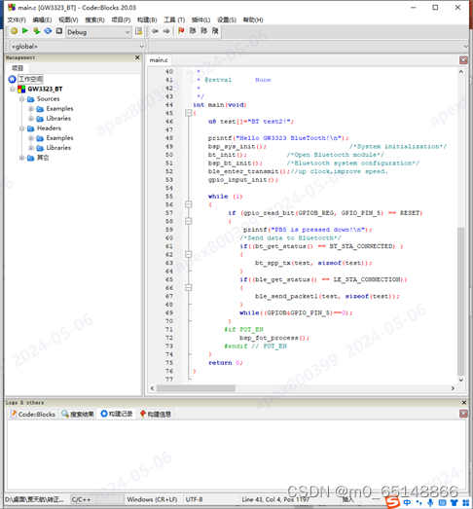Image resolution: width=473 pixels, height=509 pixels.
Task: Select the GW3323_BT project item
Action: (45, 89)
